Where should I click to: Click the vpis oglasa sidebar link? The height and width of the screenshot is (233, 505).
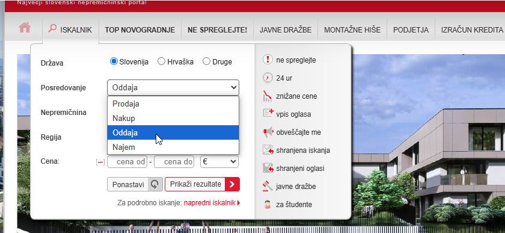click(293, 114)
